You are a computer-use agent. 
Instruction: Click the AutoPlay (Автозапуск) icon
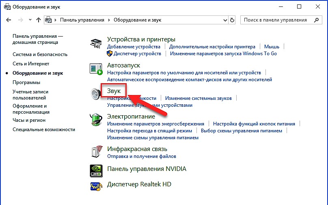point(96,69)
